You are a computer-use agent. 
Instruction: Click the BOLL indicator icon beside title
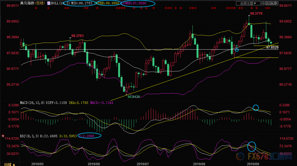coord(49,3)
